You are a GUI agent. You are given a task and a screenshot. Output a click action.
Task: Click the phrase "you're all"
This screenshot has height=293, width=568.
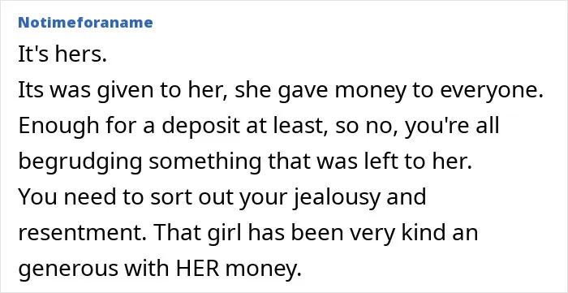[452, 127]
